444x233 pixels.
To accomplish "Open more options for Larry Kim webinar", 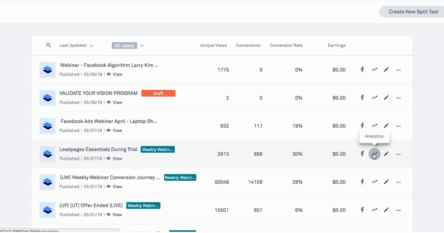I will point(398,70).
